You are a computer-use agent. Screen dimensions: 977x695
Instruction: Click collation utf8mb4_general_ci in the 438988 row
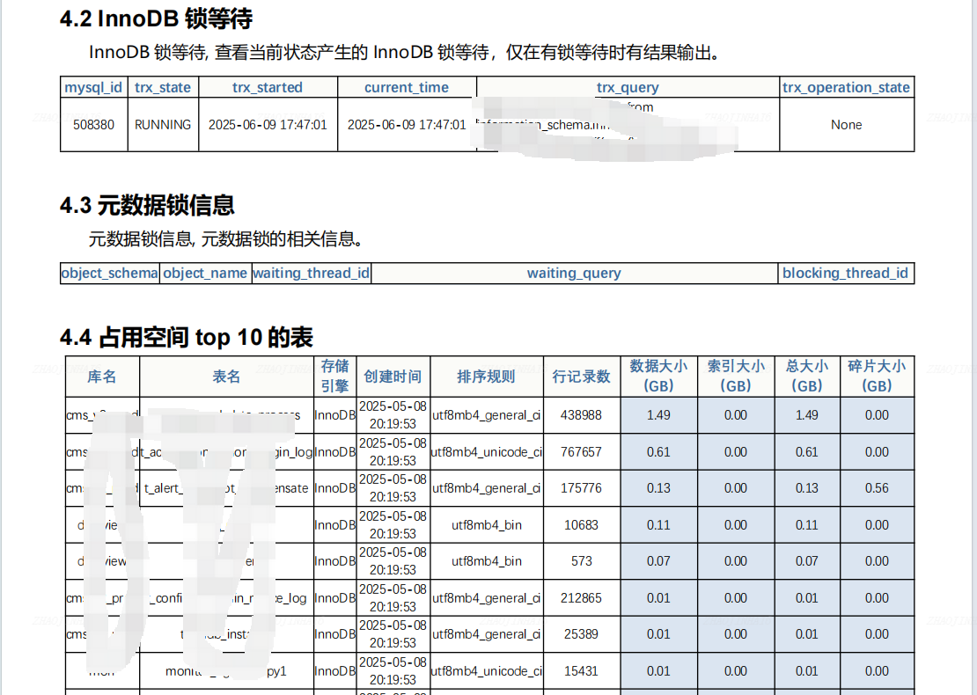pos(486,414)
